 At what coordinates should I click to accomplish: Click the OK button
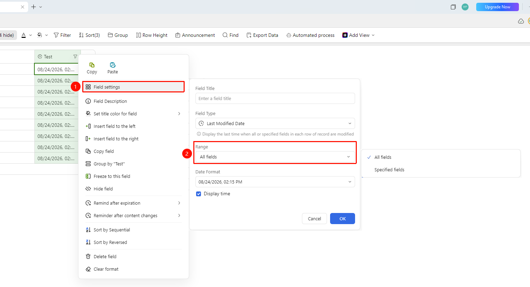click(x=343, y=219)
